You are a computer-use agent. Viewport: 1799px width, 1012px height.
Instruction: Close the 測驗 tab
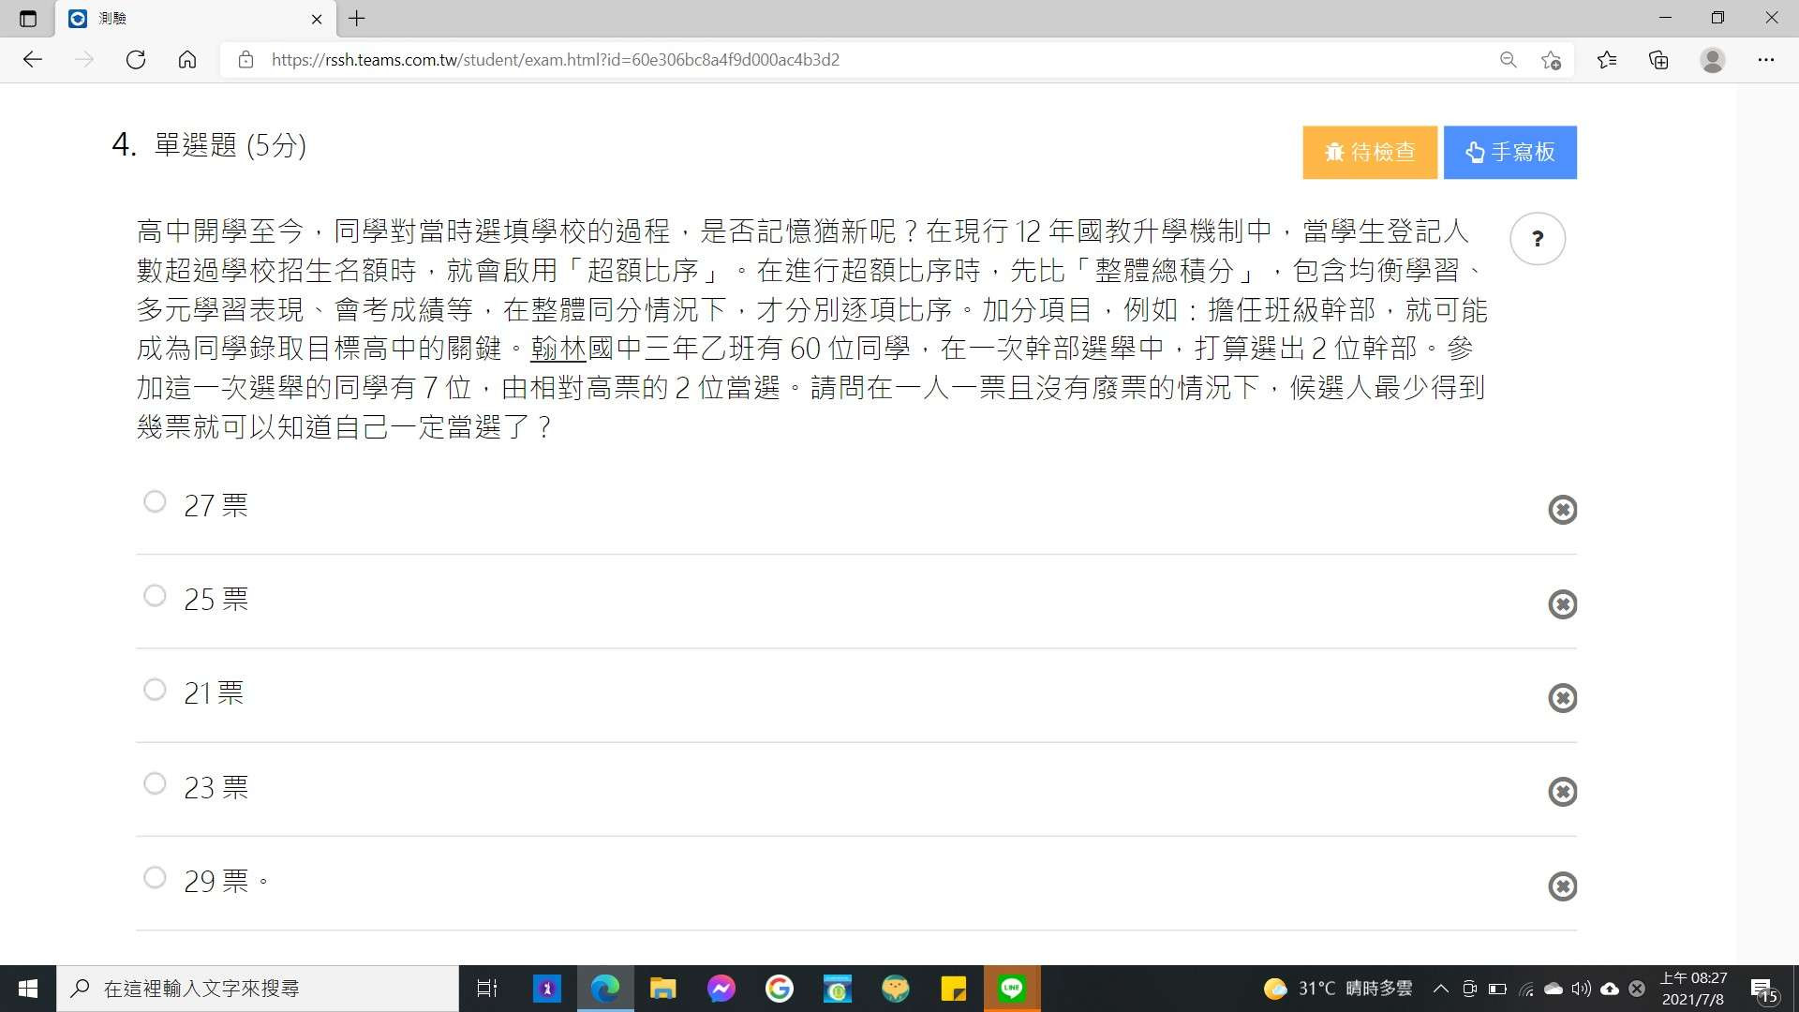[x=317, y=19]
